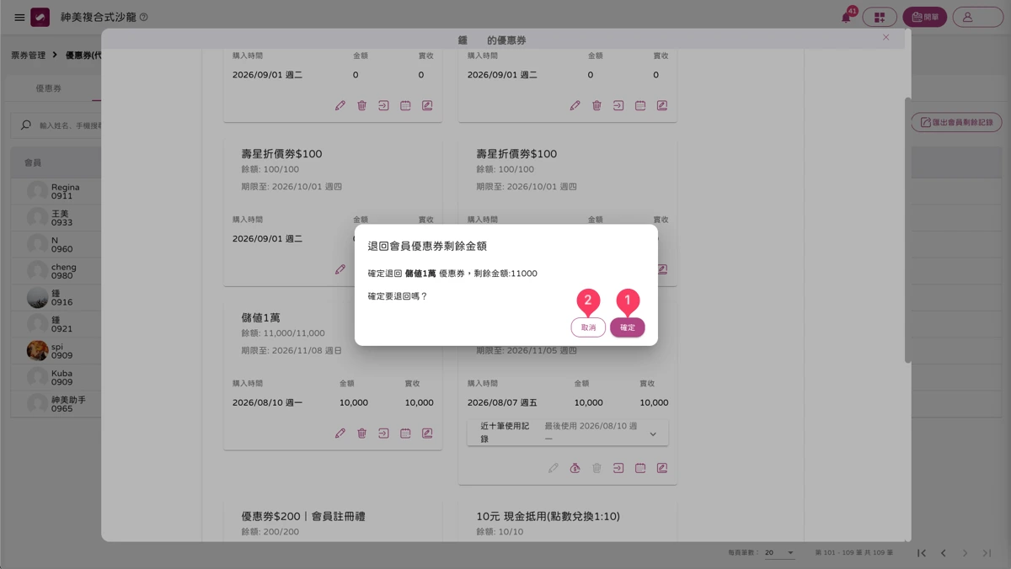Click the coupon modal's vertical scrollbar

pyautogui.click(x=907, y=231)
